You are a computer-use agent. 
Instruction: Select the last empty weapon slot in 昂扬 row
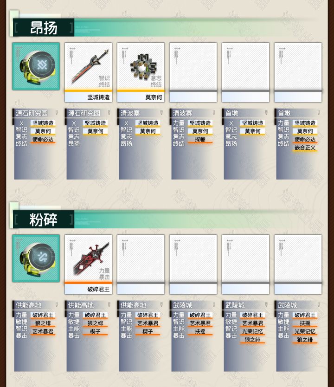(298, 72)
